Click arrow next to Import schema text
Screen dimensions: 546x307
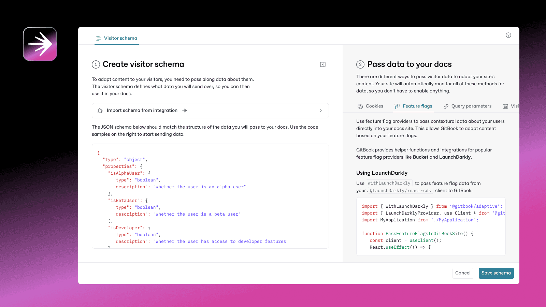[x=185, y=111]
